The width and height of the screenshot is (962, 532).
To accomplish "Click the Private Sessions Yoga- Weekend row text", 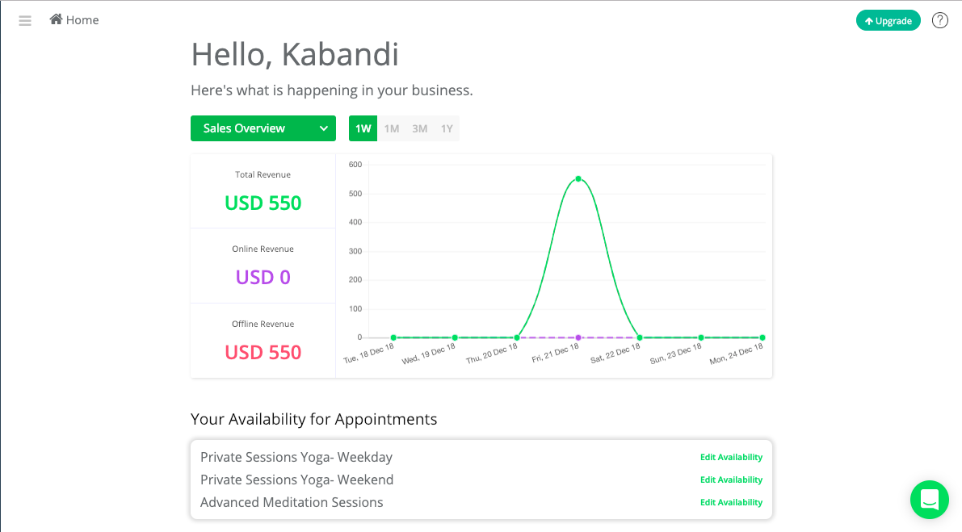I will [x=297, y=480].
